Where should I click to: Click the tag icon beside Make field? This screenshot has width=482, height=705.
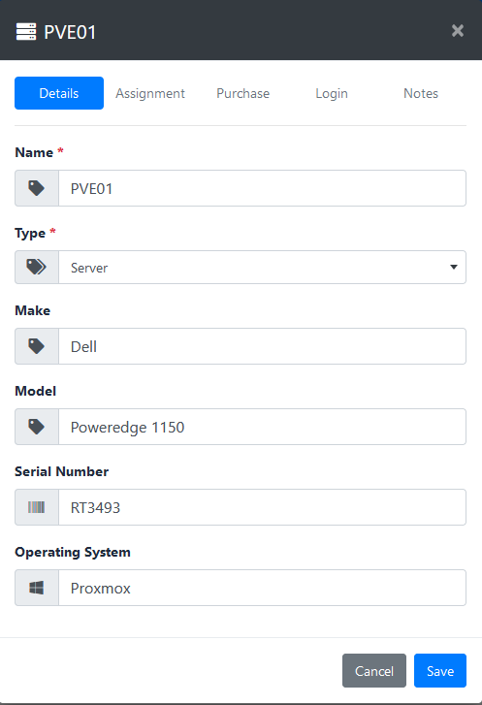(37, 346)
